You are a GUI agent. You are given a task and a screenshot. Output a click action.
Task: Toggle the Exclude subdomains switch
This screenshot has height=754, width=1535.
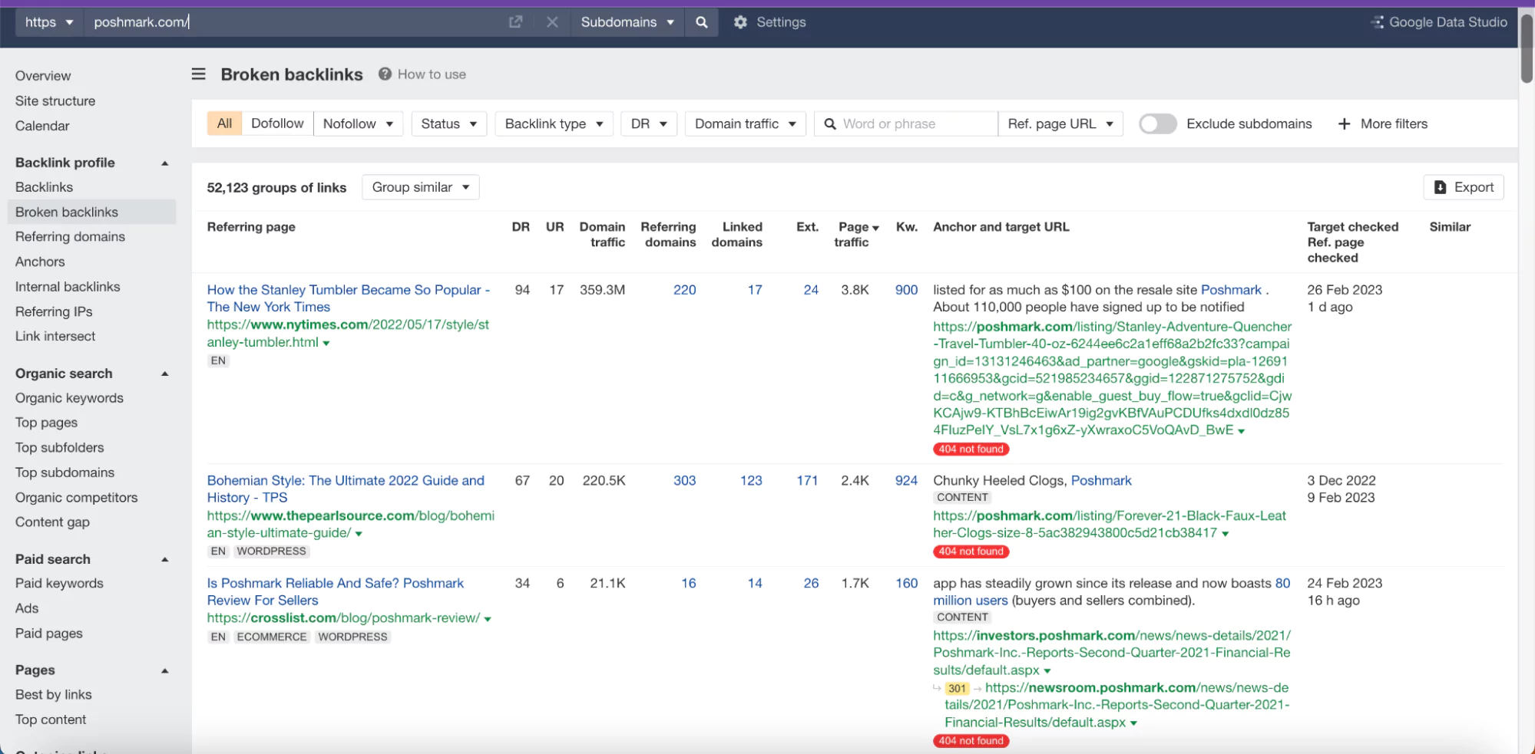coord(1157,124)
